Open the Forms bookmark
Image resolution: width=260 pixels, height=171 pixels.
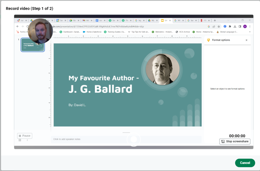coord(22,32)
